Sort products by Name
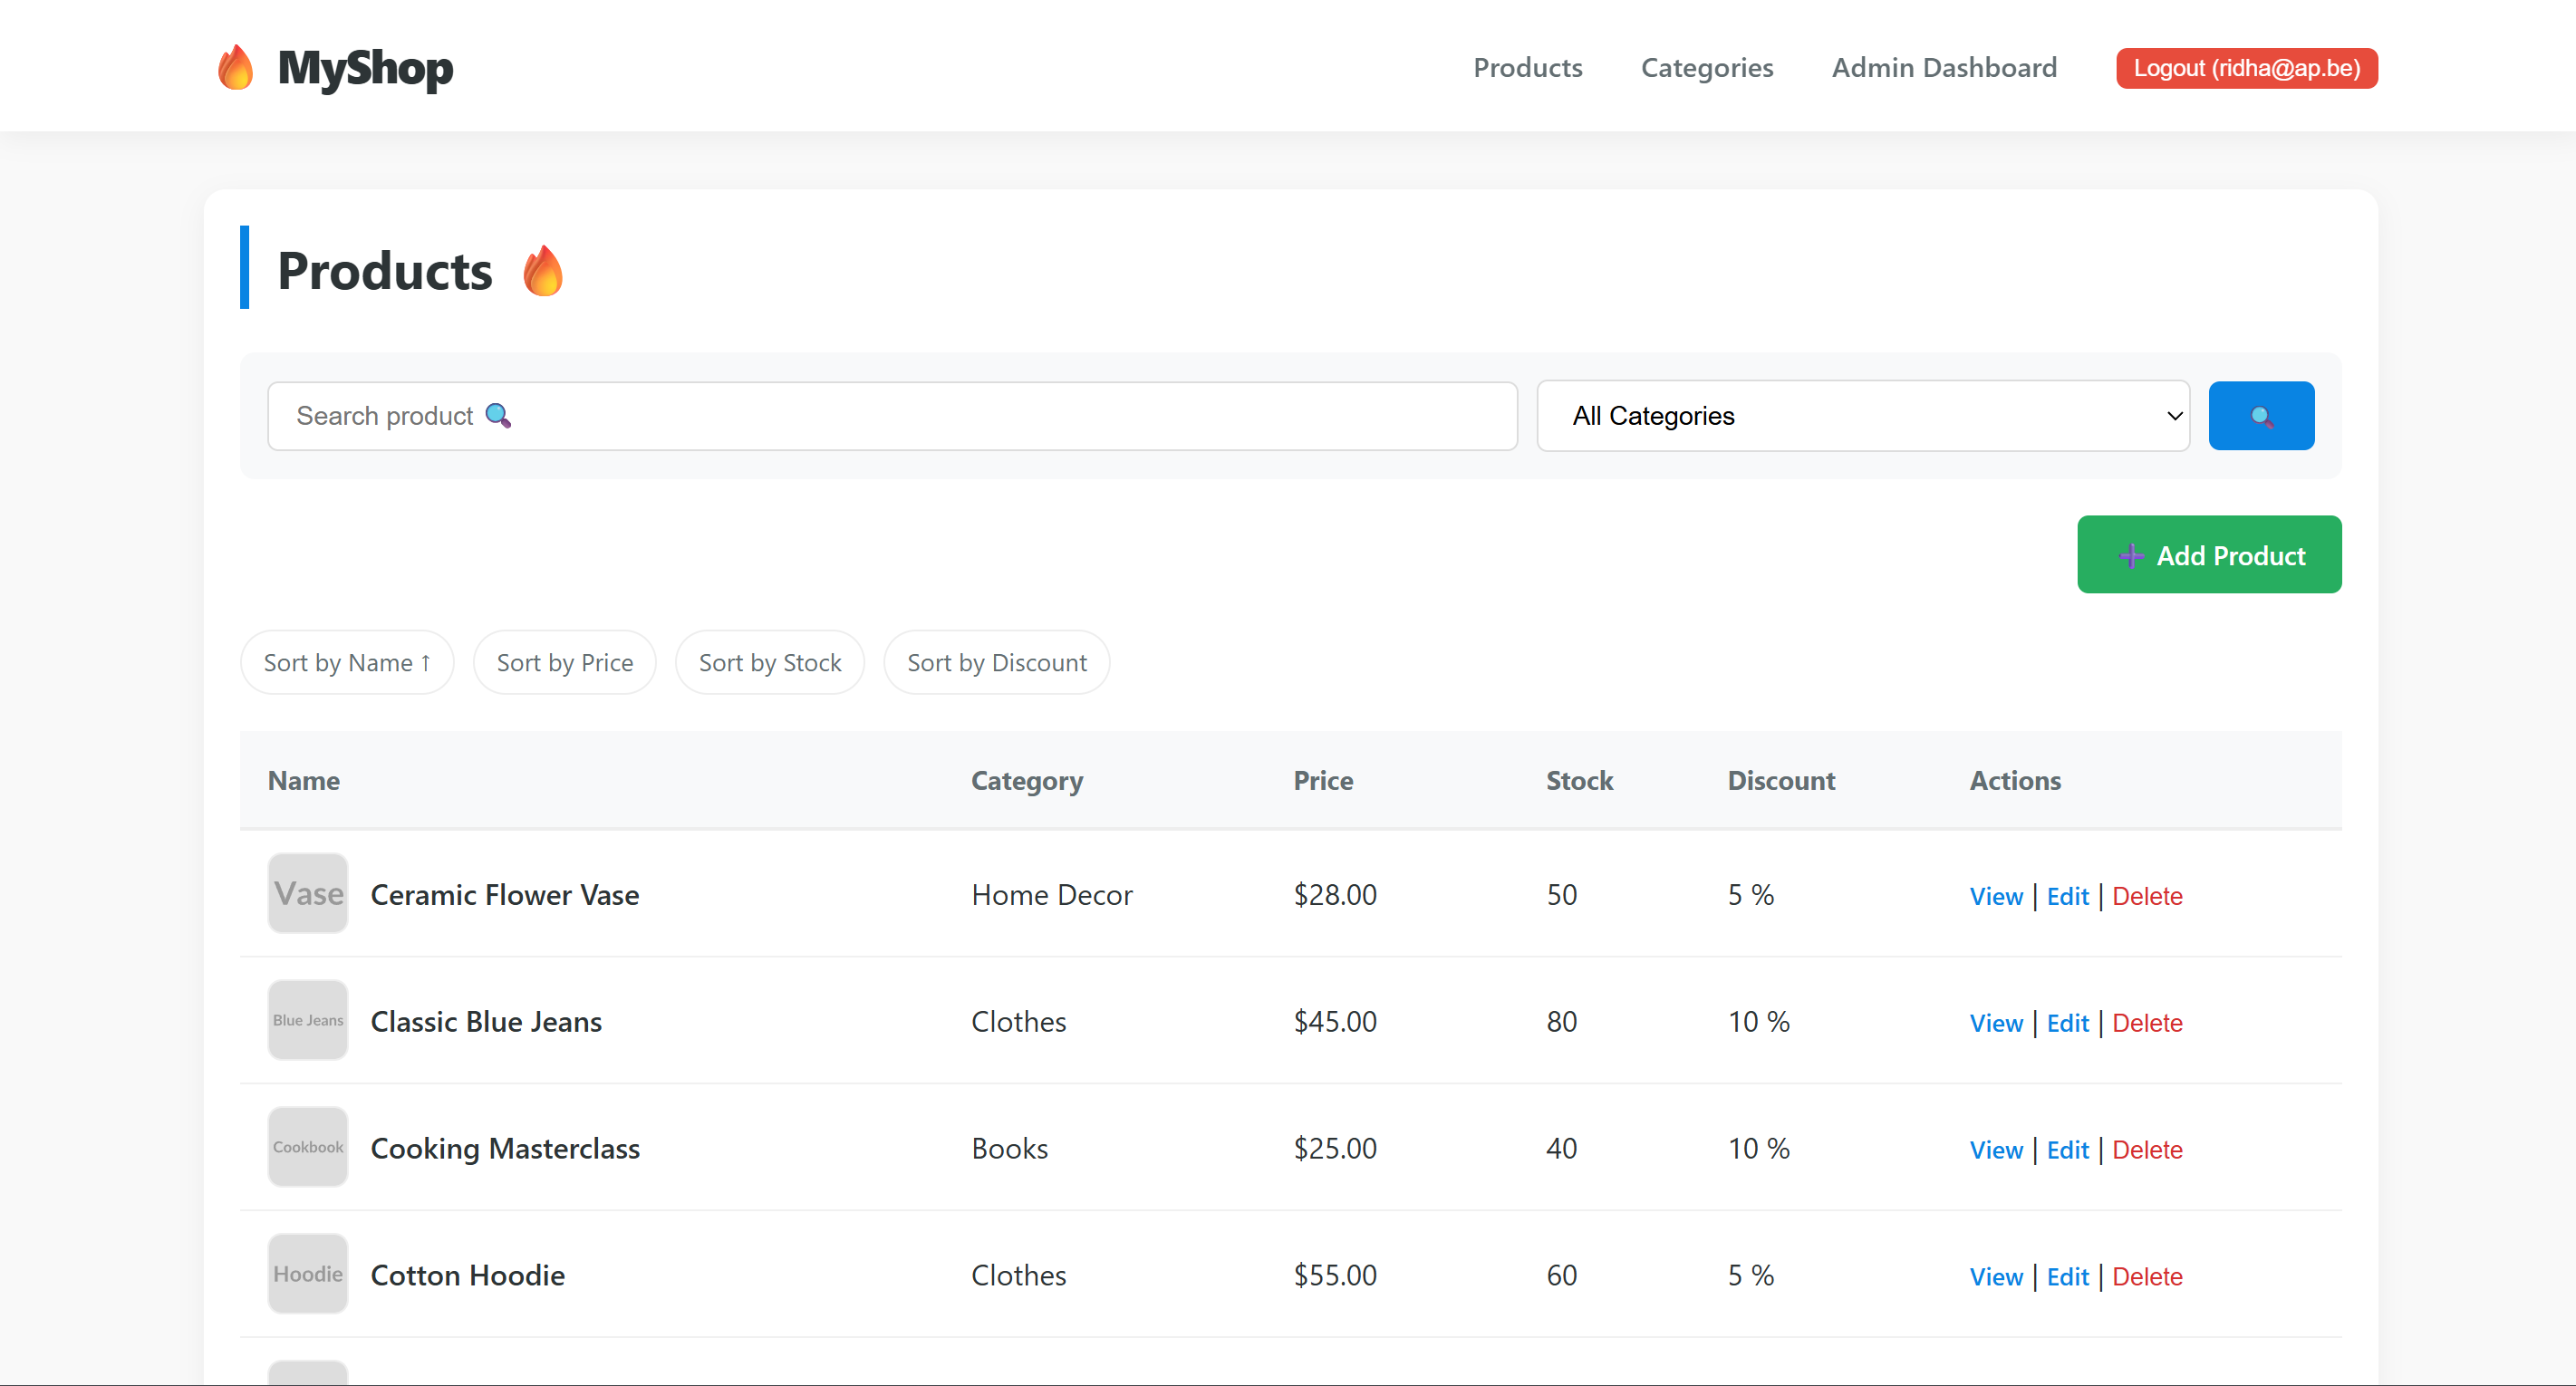 [347, 662]
